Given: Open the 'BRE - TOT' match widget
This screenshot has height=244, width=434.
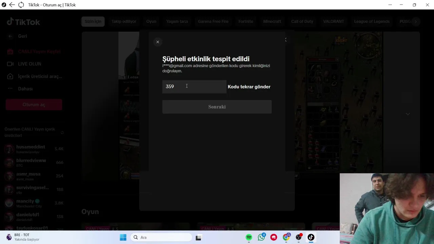Looking at the screenshot, I should 23,237.
